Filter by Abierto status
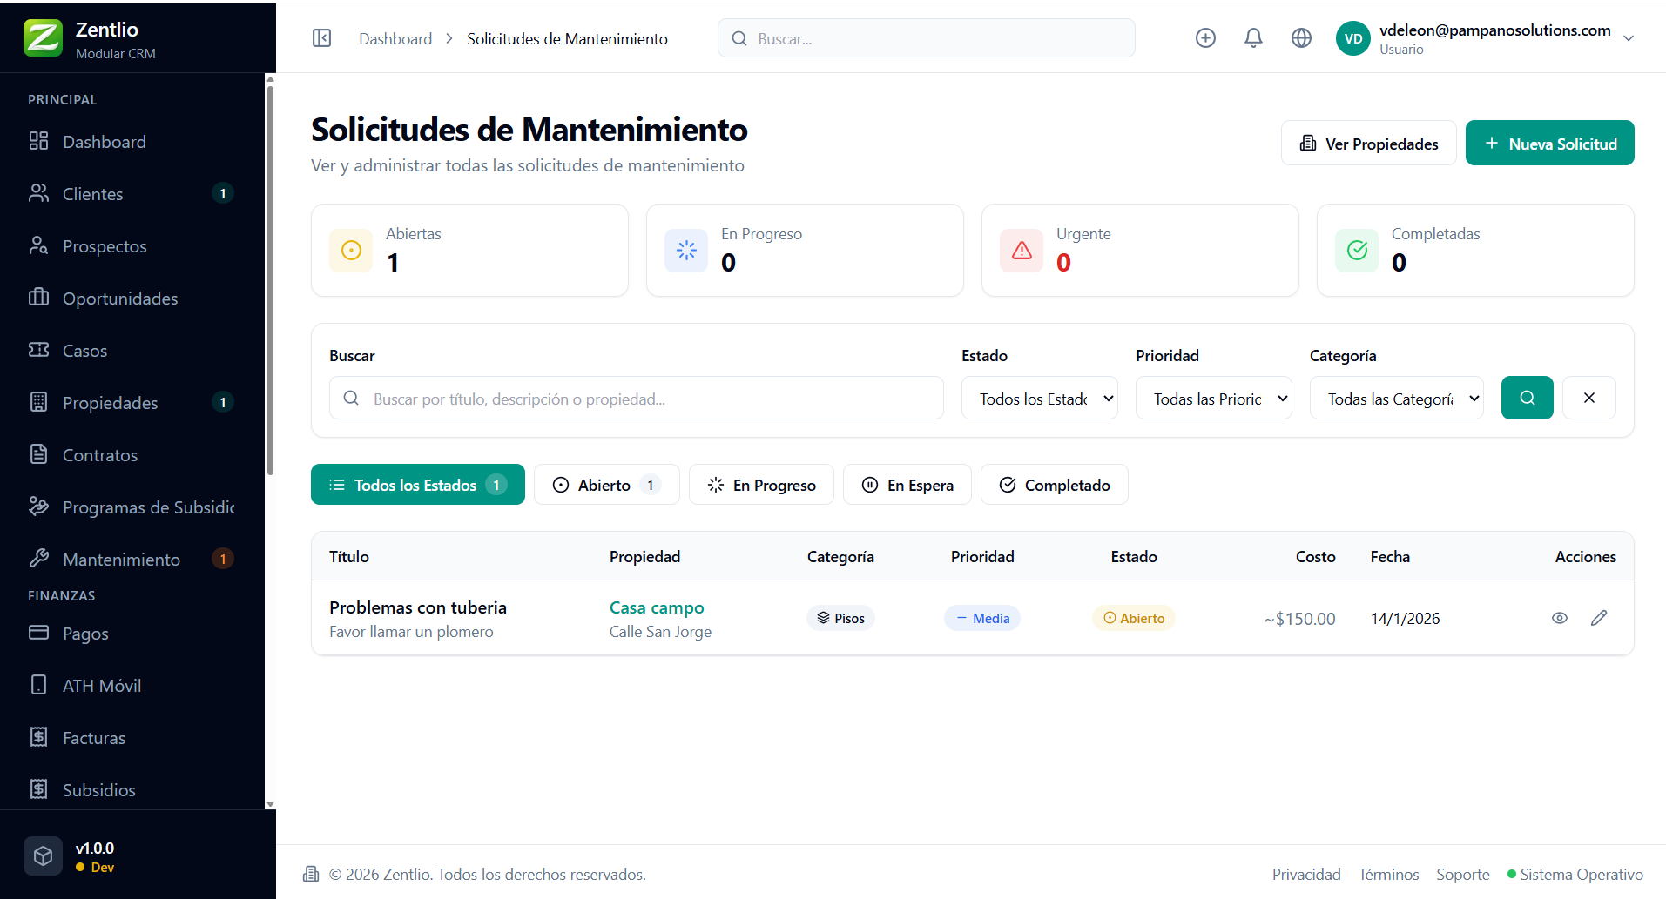The width and height of the screenshot is (1666, 899). pyautogui.click(x=606, y=484)
